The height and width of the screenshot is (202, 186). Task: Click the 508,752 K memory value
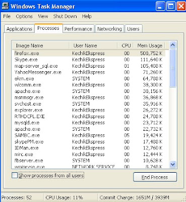(151, 54)
